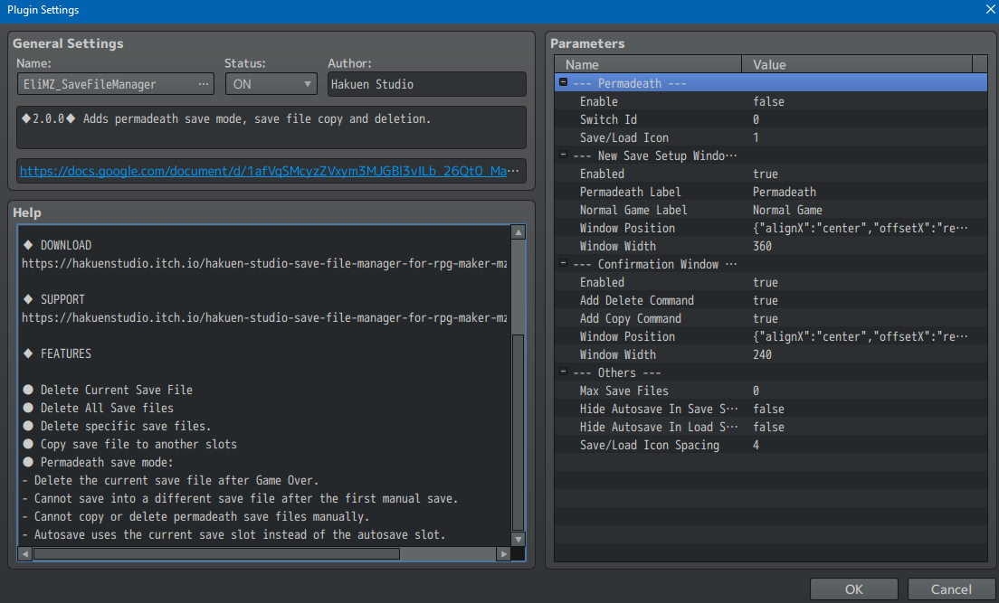The image size is (999, 603).
Task: Click the SUPPORT itch.io URL in Help
Action: coord(264,317)
